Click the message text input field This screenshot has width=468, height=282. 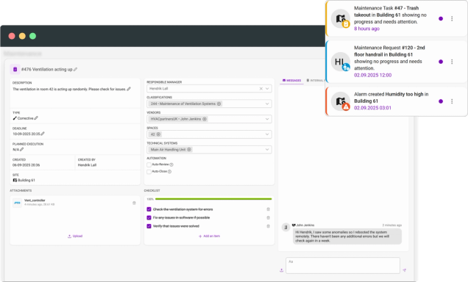click(x=343, y=265)
